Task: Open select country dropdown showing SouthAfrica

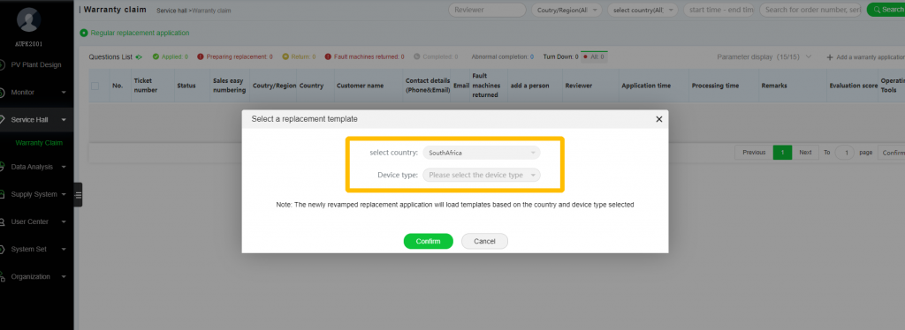Action: tap(482, 153)
